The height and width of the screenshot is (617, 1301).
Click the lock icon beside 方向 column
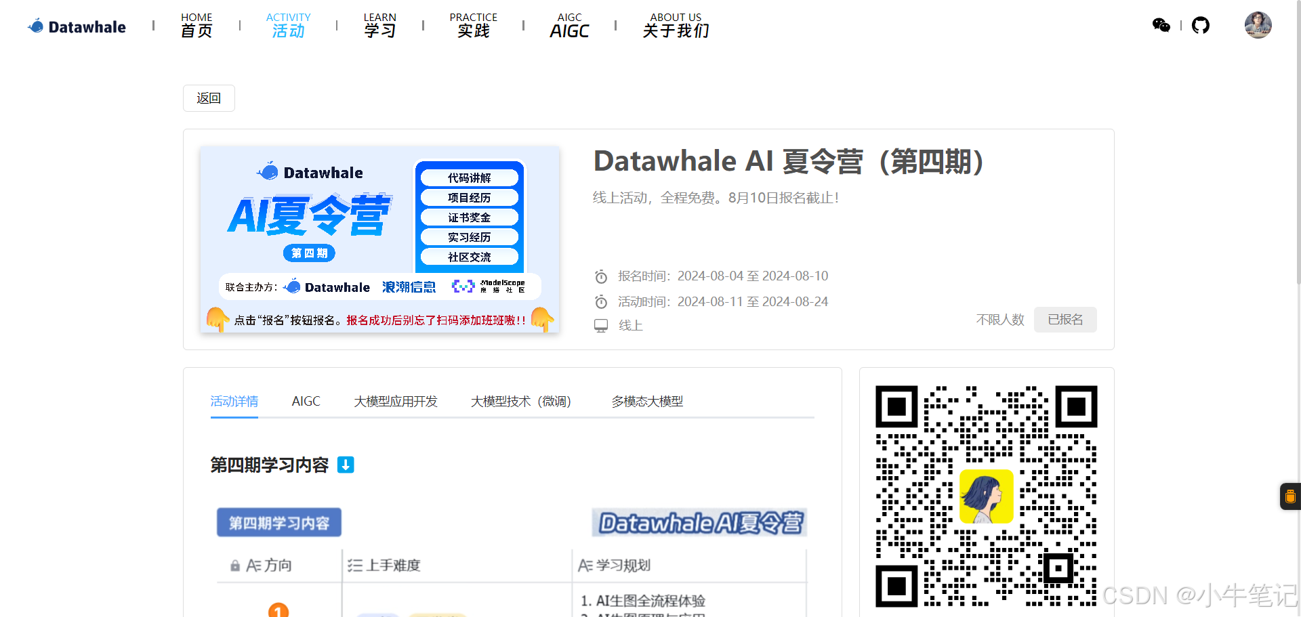[x=235, y=566]
